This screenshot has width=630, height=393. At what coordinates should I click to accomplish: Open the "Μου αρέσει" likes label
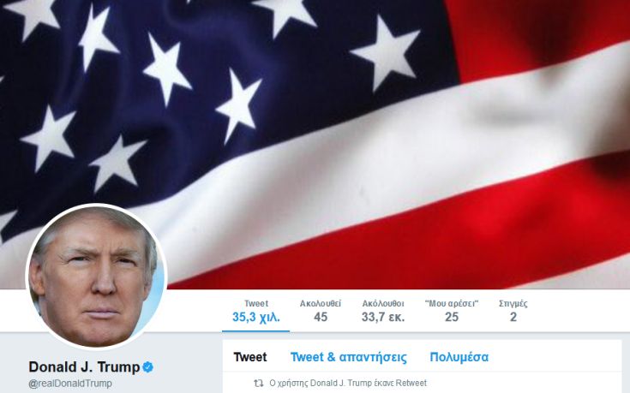(452, 303)
